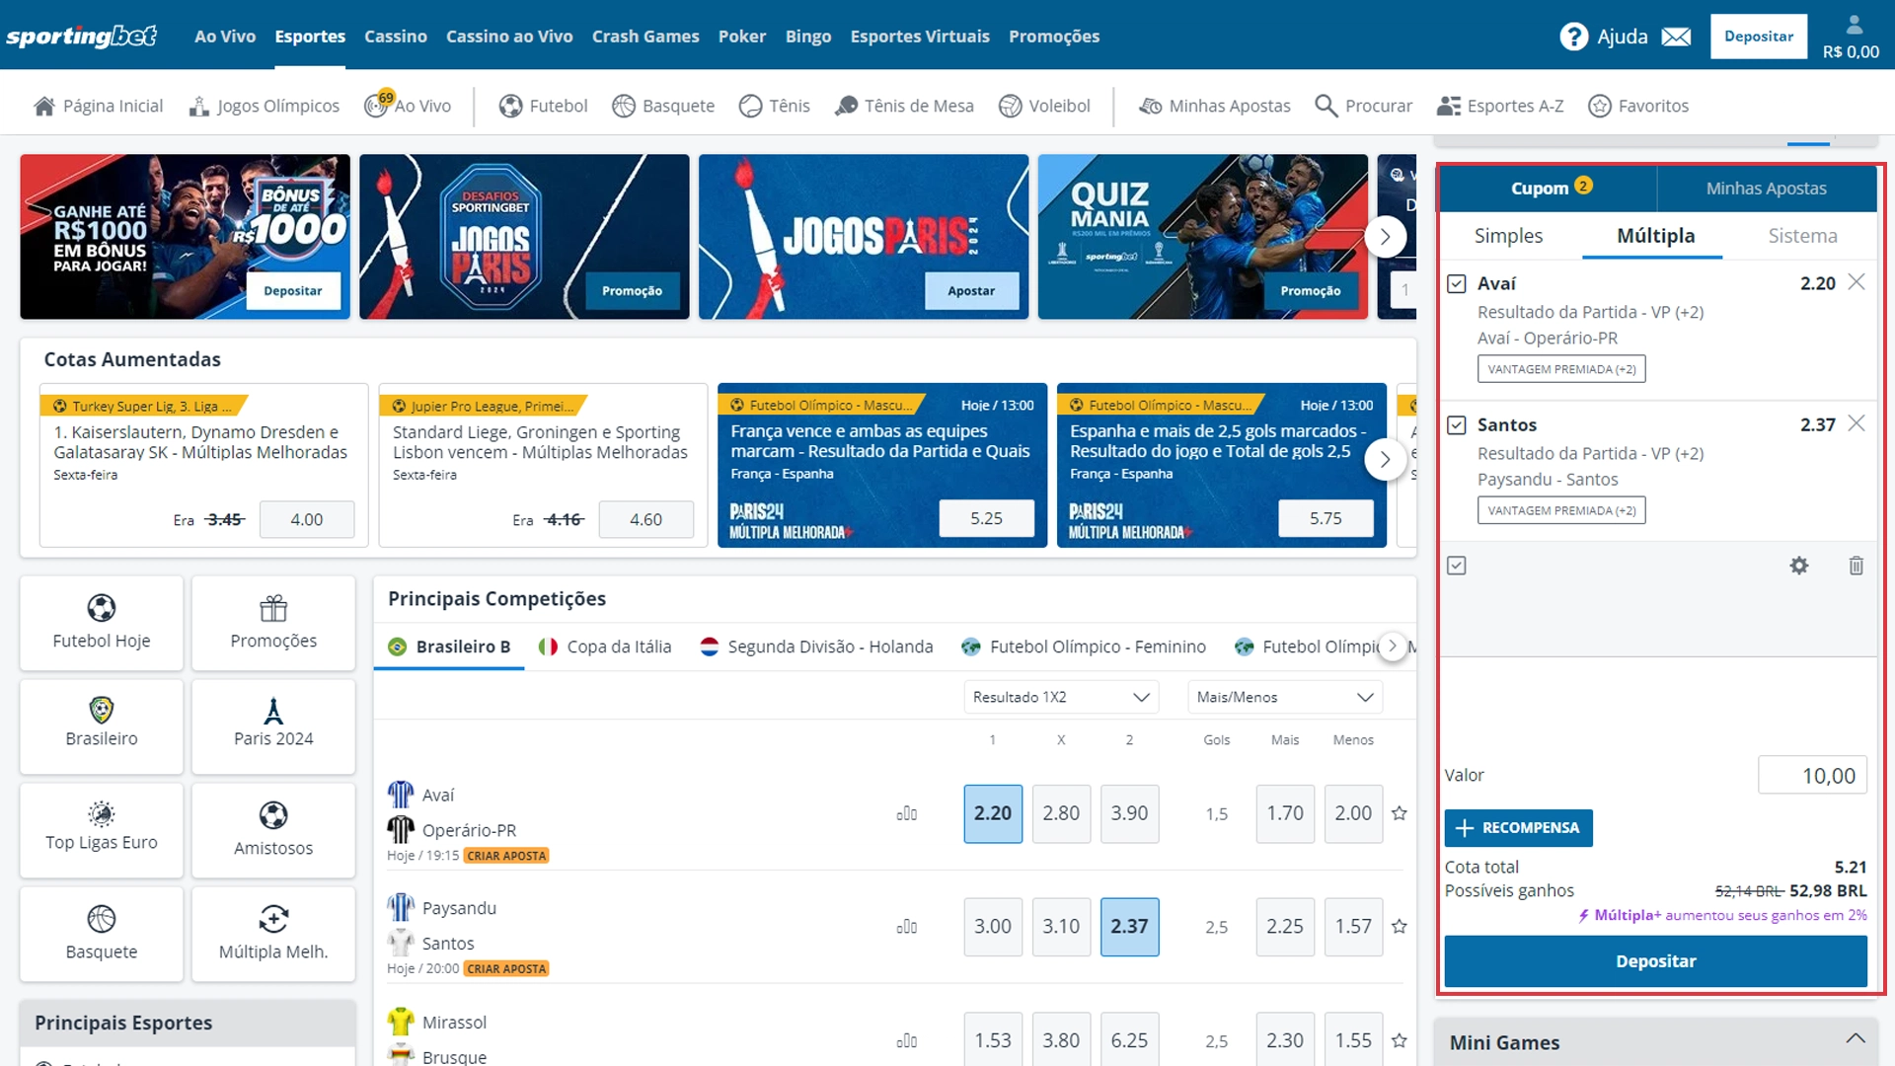This screenshot has height=1066, width=1895.
Task: Open the Cassino menu item
Action: pyautogui.click(x=395, y=36)
